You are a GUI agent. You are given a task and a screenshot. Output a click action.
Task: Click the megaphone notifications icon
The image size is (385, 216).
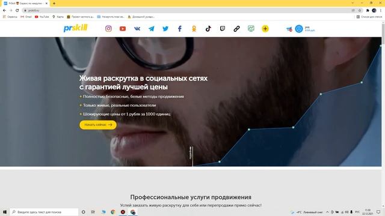(x=289, y=29)
